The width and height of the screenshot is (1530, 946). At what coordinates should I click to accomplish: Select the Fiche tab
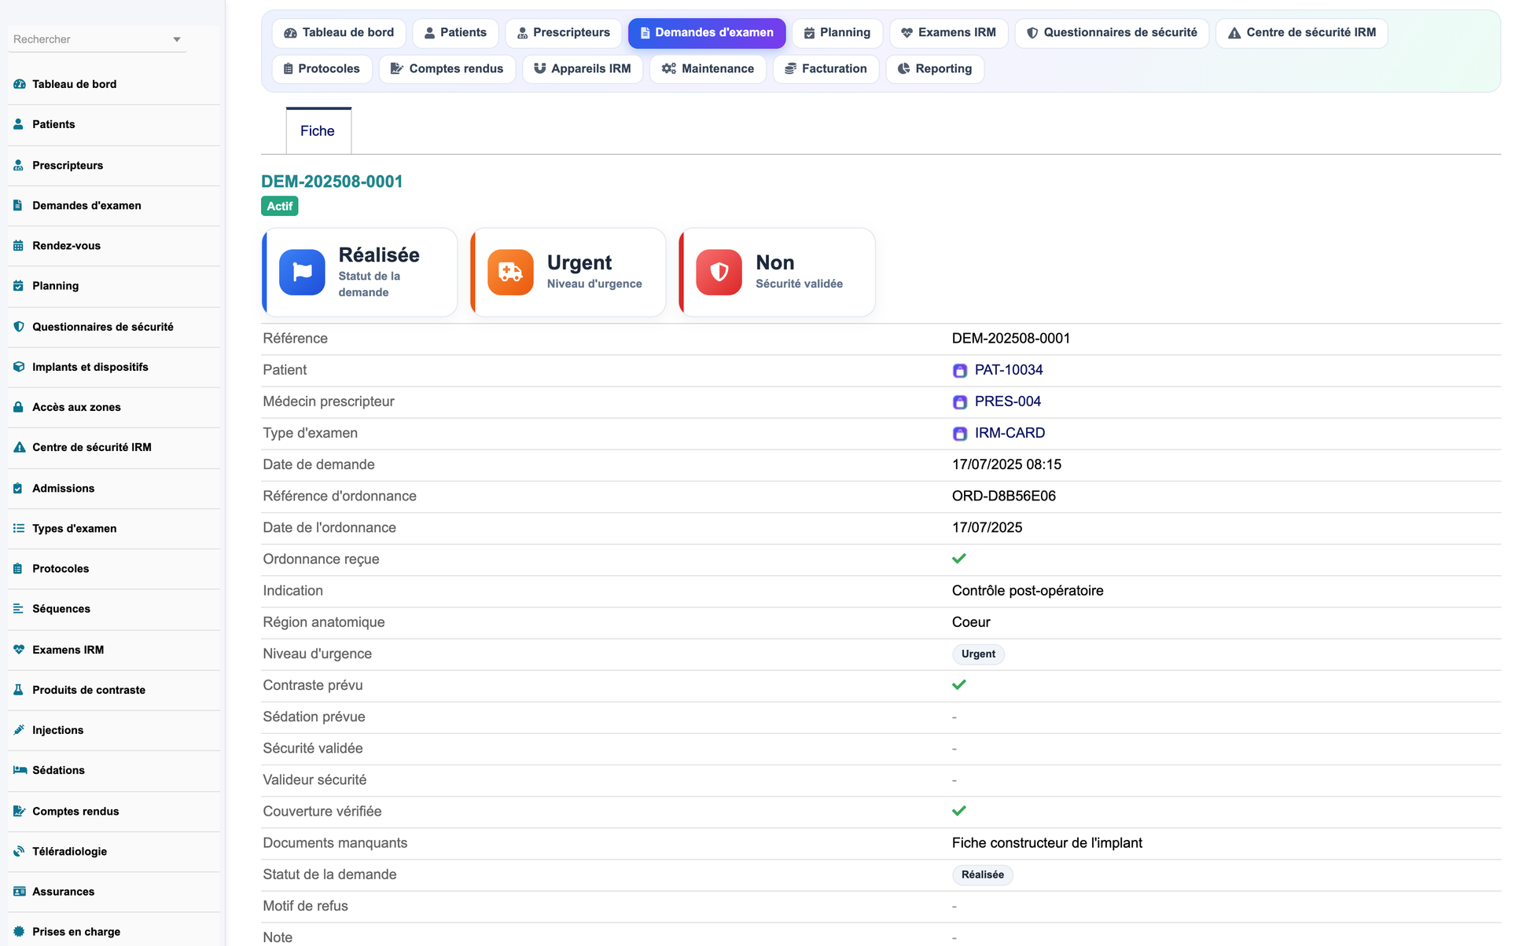(x=318, y=131)
